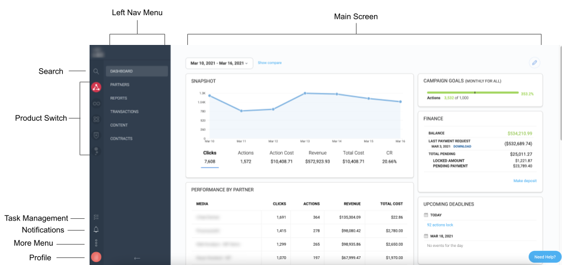Download the last payment request
The width and height of the screenshot is (562, 265).
pyautogui.click(x=462, y=147)
